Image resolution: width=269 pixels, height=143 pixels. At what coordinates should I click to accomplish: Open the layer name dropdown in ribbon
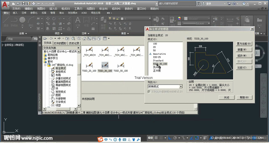pos(149,18)
